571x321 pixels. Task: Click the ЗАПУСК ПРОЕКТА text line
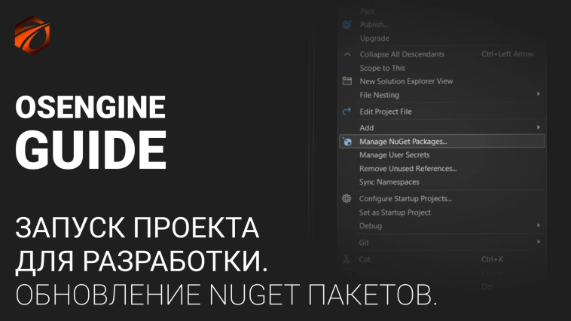pyautogui.click(x=137, y=228)
